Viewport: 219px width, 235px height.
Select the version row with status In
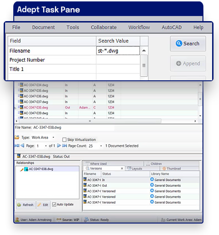pos(141,180)
